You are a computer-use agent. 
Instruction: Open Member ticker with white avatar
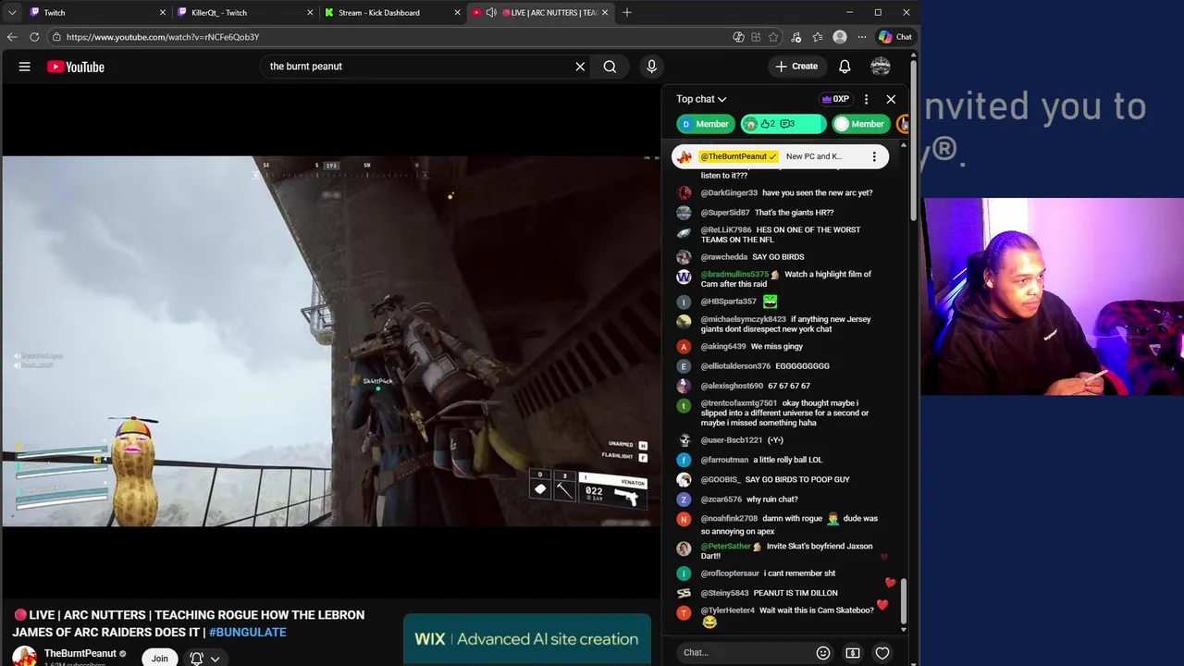[860, 124]
